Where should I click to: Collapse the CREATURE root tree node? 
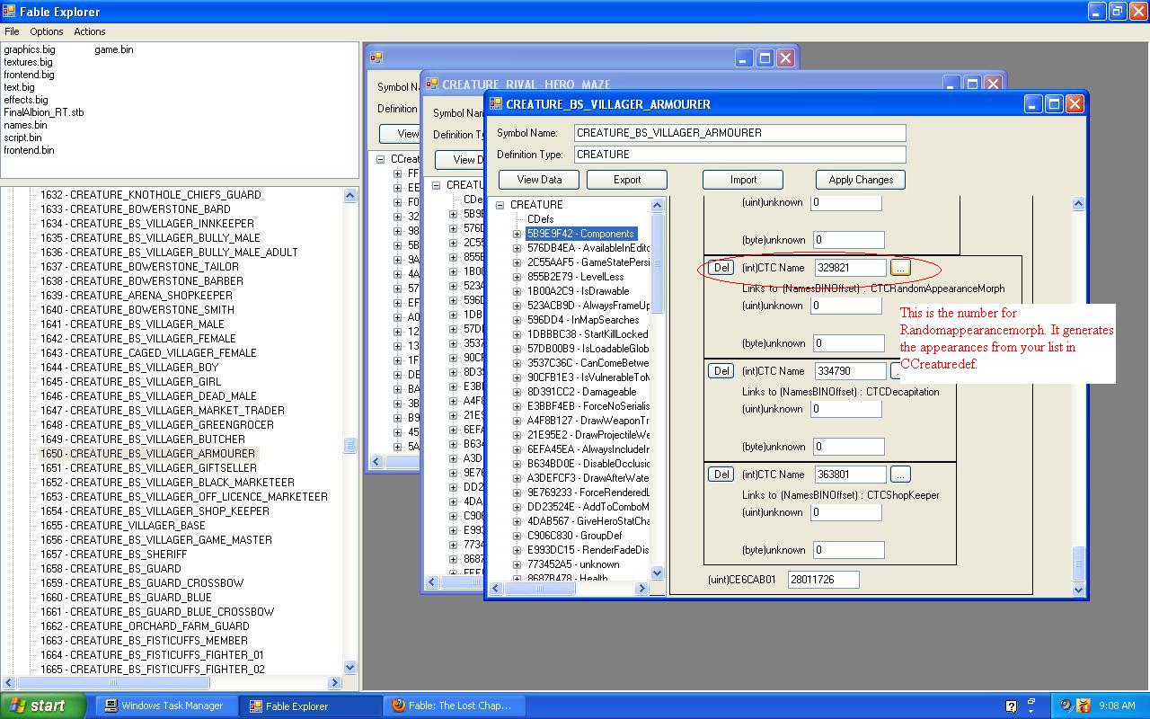[500, 205]
